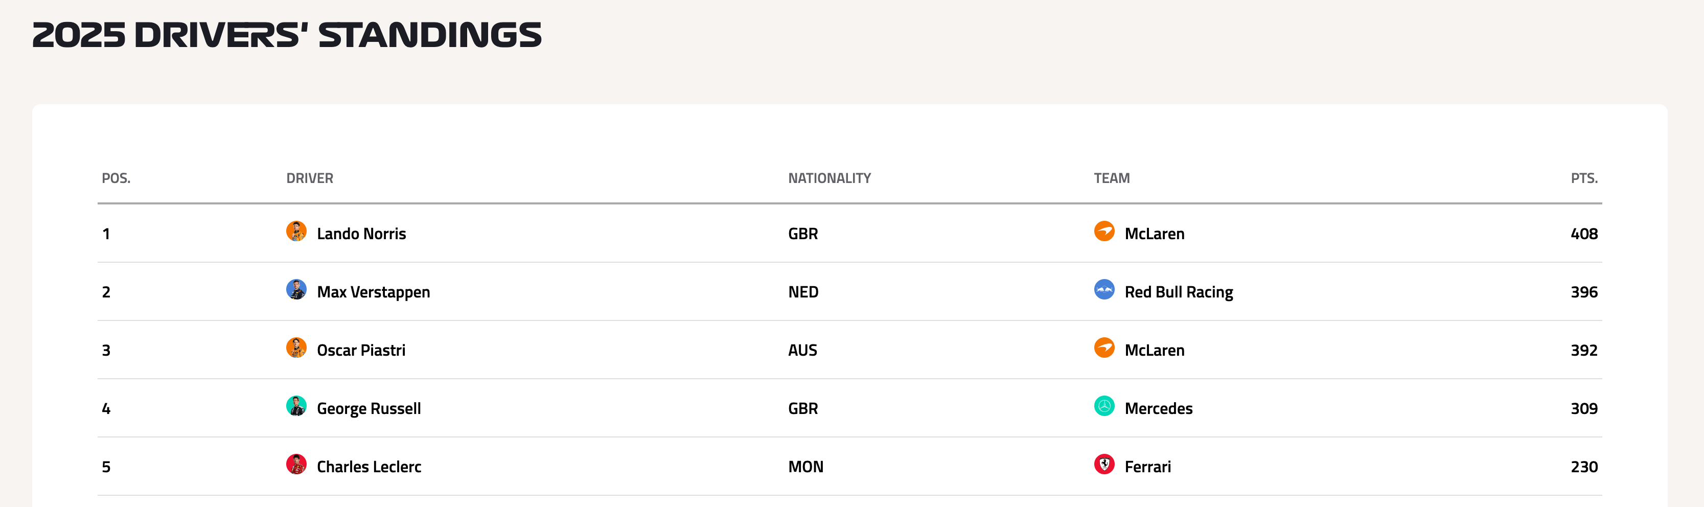Click nationality NED
1704x507 pixels.
pos(803,292)
